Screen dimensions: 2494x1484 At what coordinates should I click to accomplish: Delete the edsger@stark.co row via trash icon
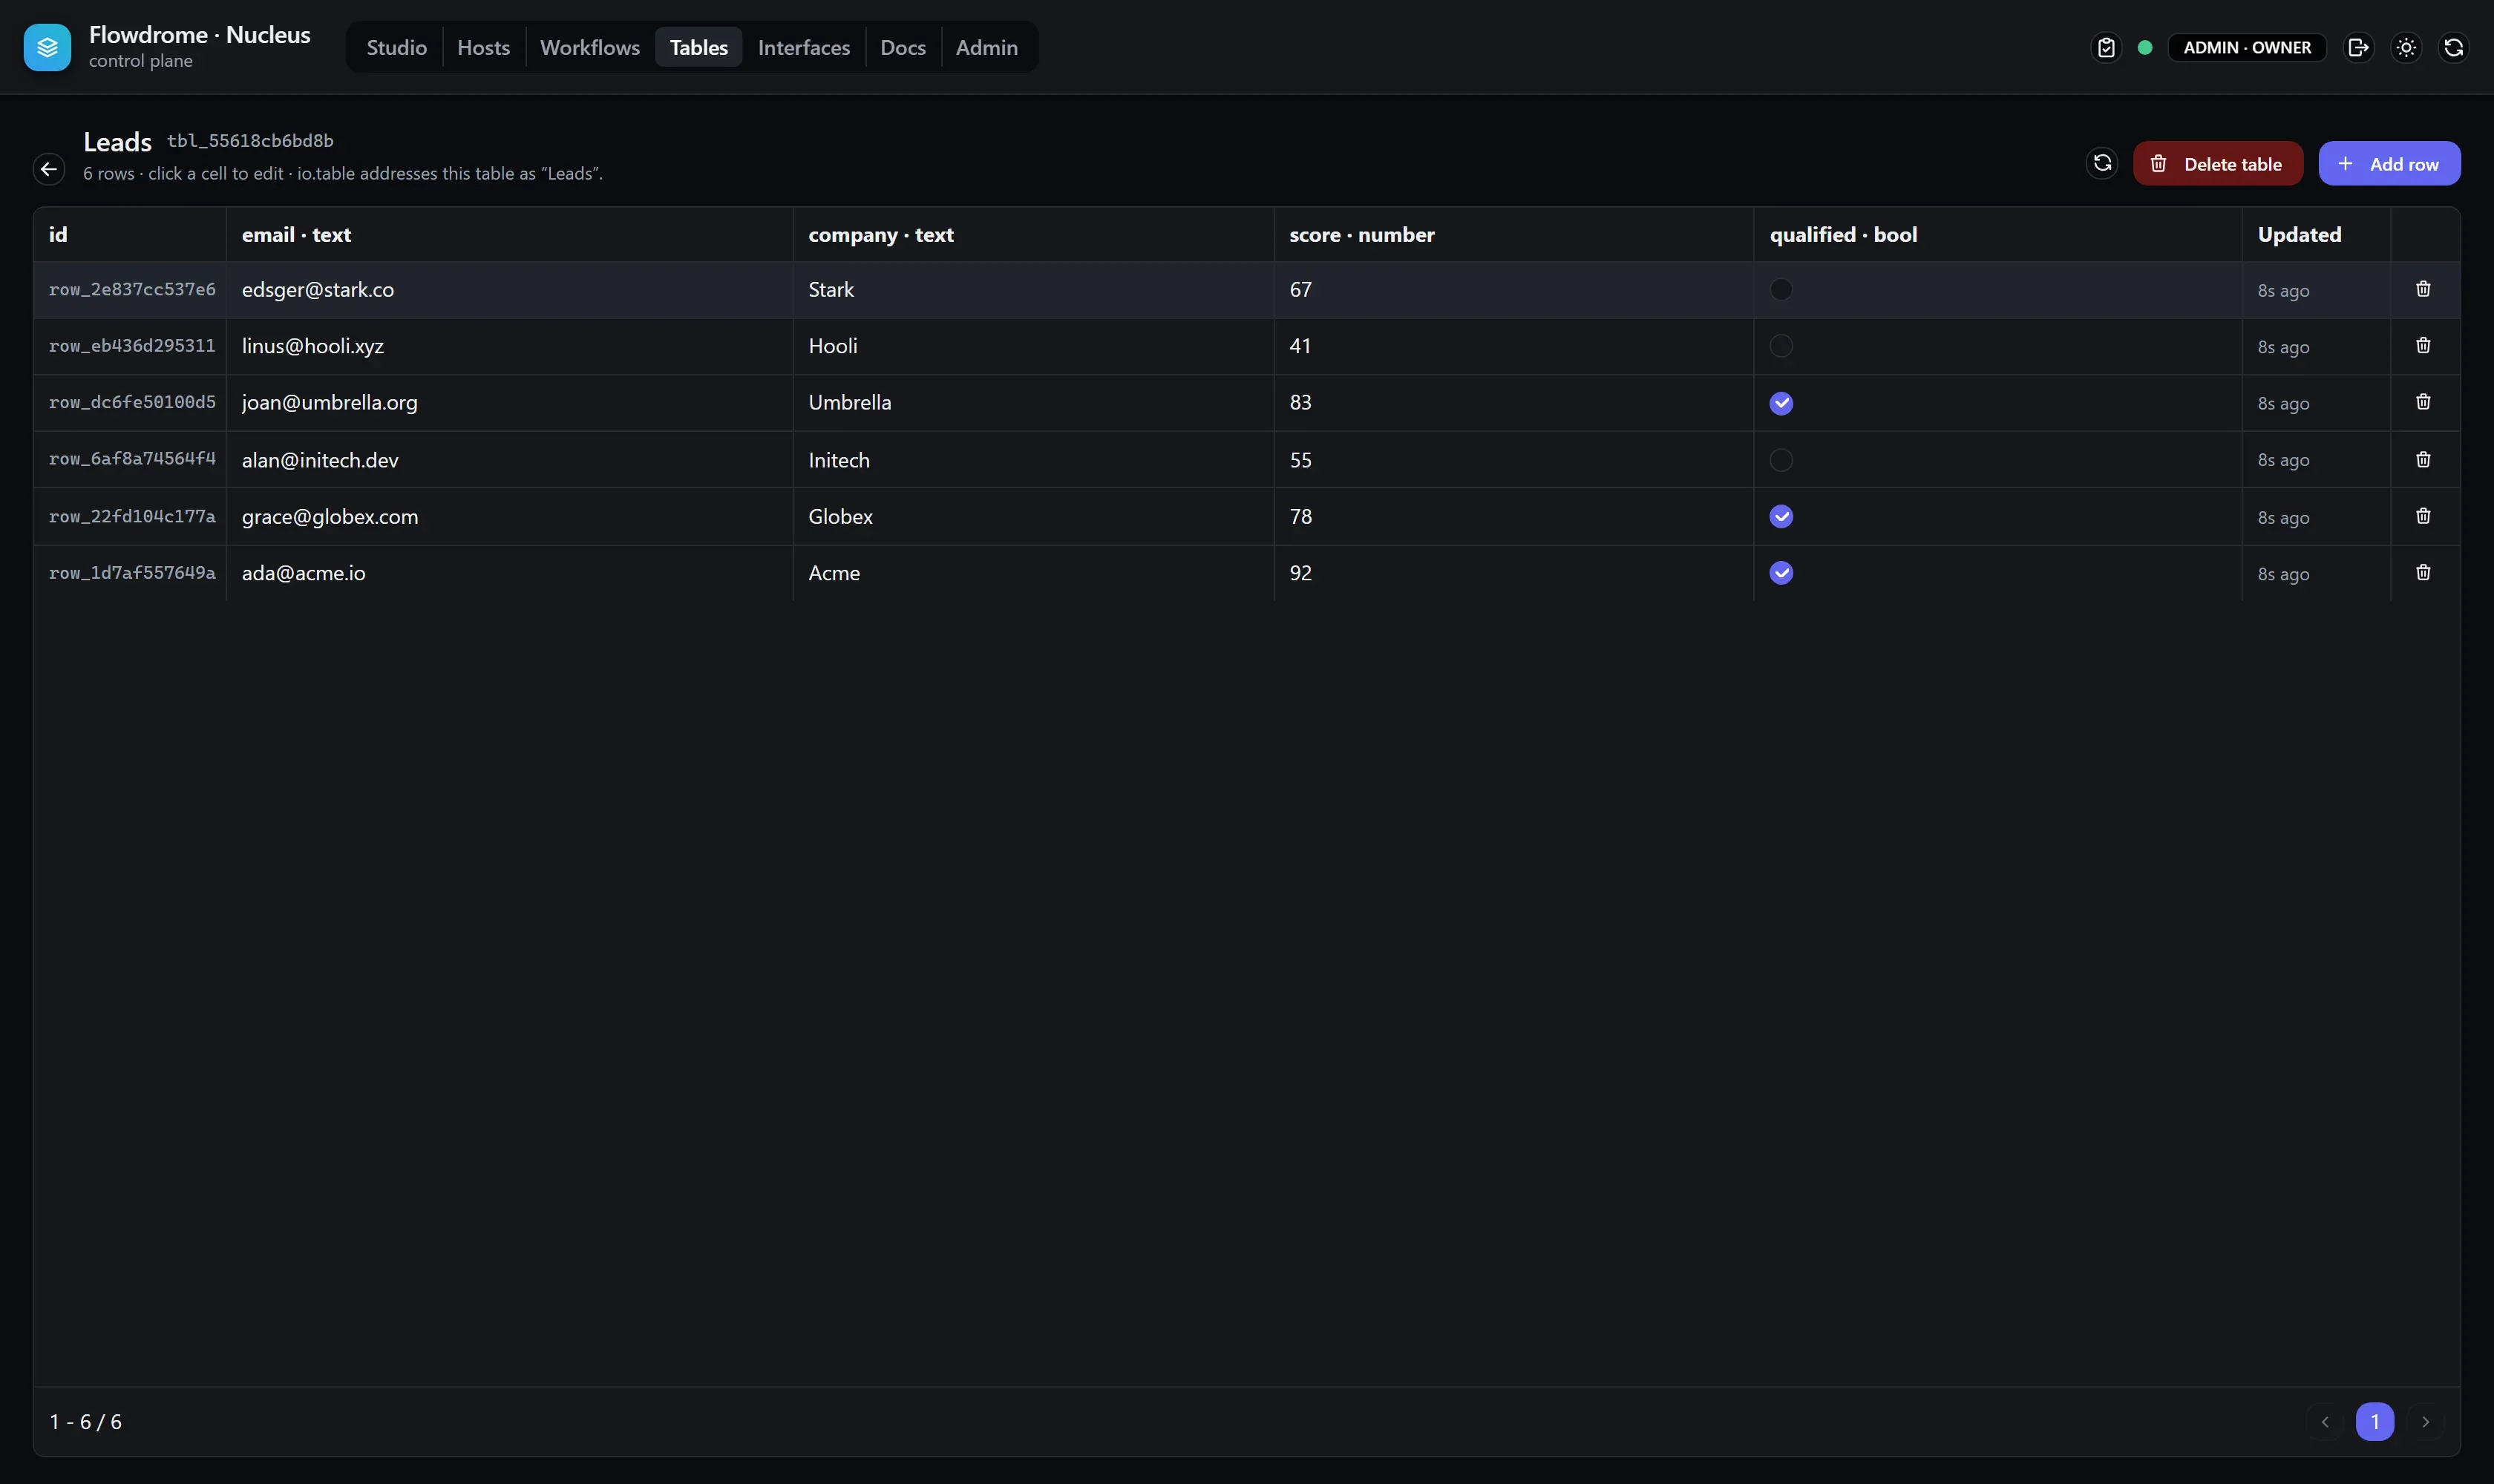coord(2423,289)
